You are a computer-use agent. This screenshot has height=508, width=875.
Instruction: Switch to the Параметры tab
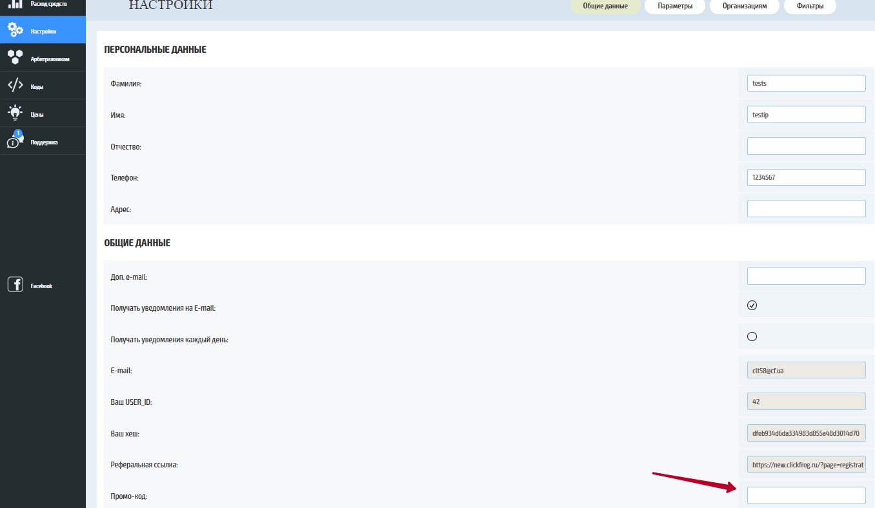675,6
